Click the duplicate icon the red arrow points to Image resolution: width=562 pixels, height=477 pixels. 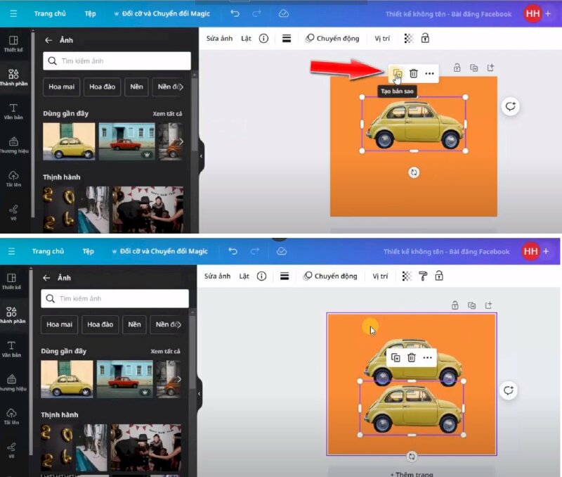point(397,73)
